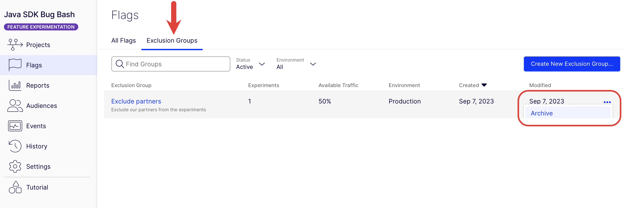Switch to the All Flags tab
This screenshot has height=208, width=625.
123,41
